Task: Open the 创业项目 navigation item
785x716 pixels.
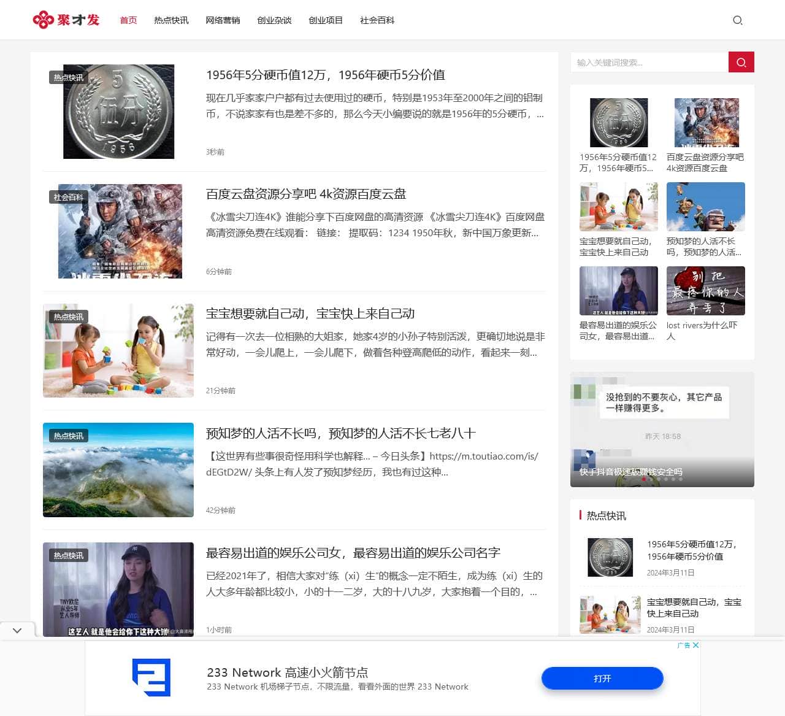Action: coord(326,20)
